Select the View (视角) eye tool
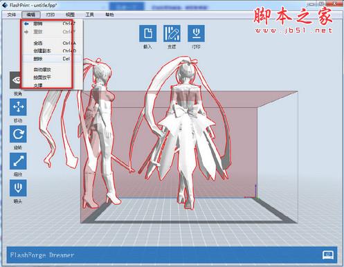Image resolution: width=344 pixels, height=267 pixels. tap(15, 80)
